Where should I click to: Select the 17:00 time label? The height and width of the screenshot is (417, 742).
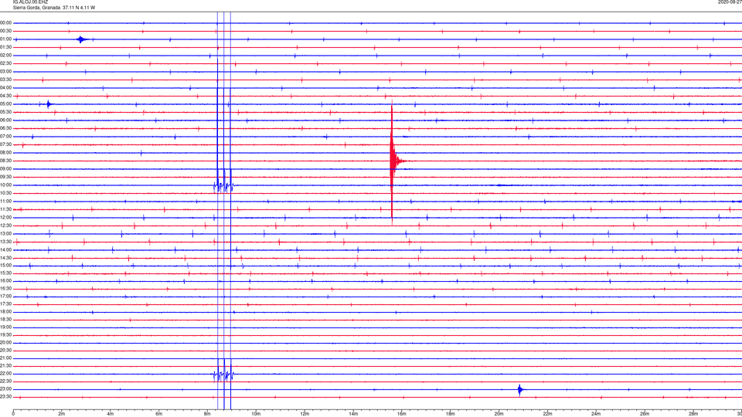pyautogui.click(x=6, y=297)
